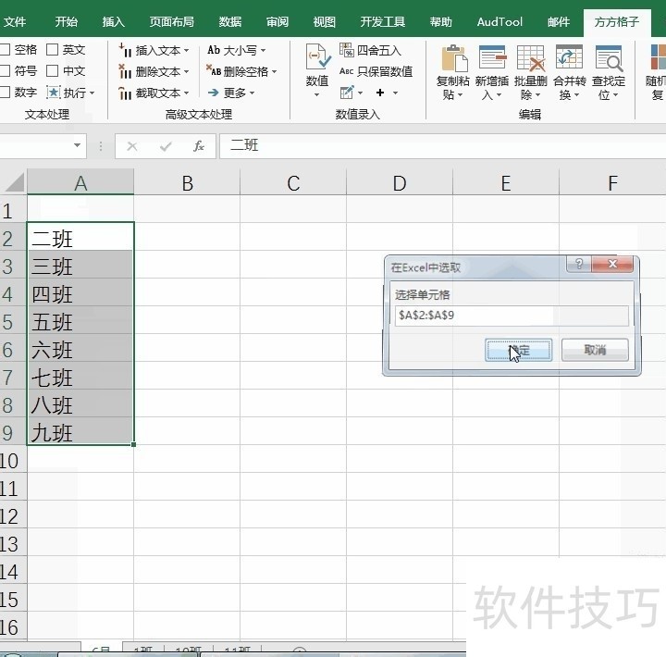The height and width of the screenshot is (657, 666).
Task: Click the 合并转换 icon
Action: coord(569,57)
